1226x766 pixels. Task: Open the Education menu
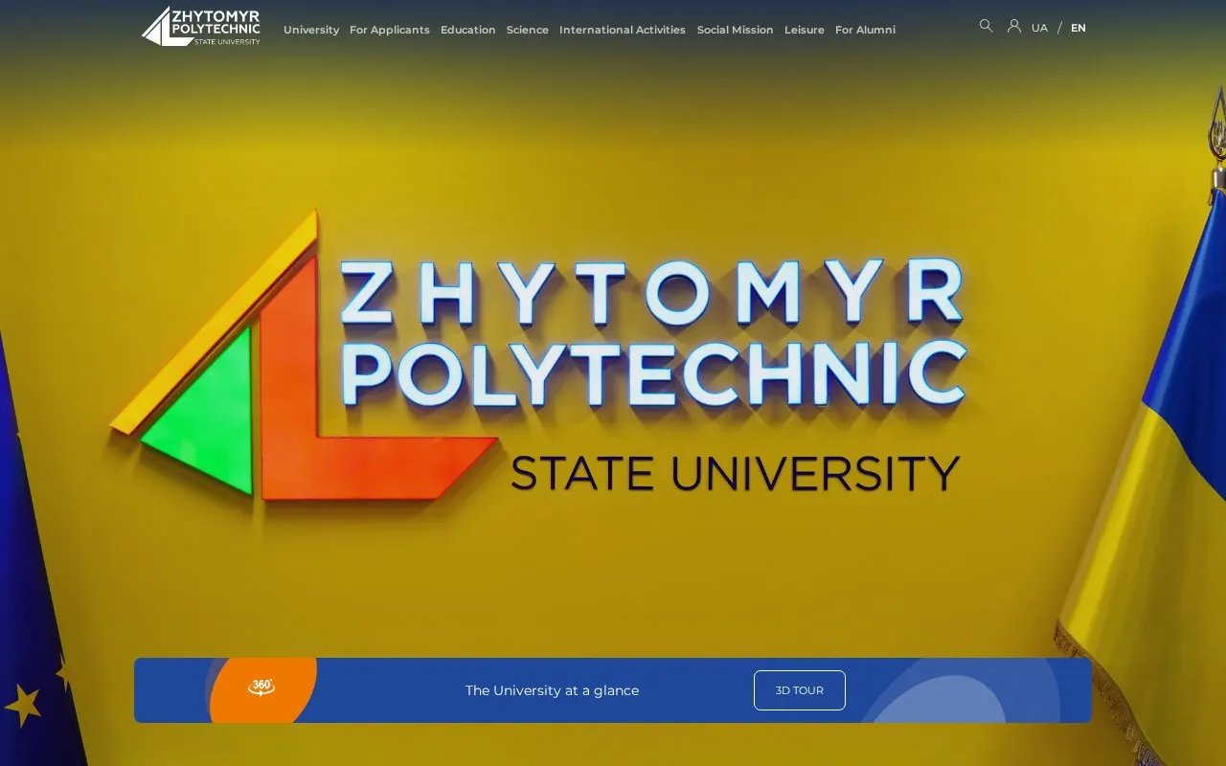(x=468, y=30)
